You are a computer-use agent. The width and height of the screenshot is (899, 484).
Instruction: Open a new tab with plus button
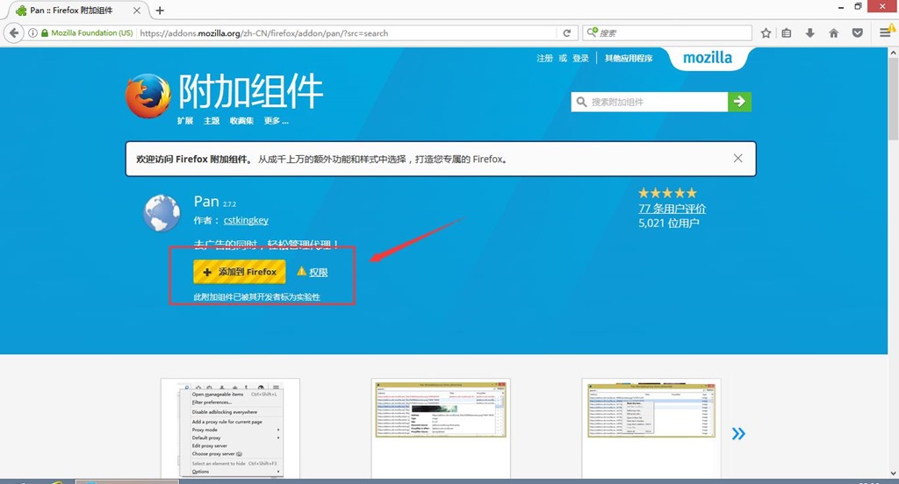pyautogui.click(x=160, y=11)
